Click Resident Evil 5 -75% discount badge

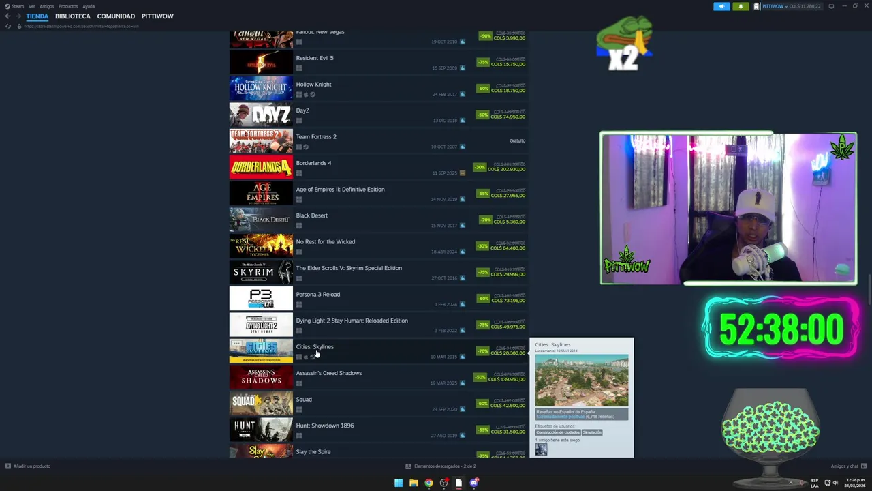click(x=483, y=62)
